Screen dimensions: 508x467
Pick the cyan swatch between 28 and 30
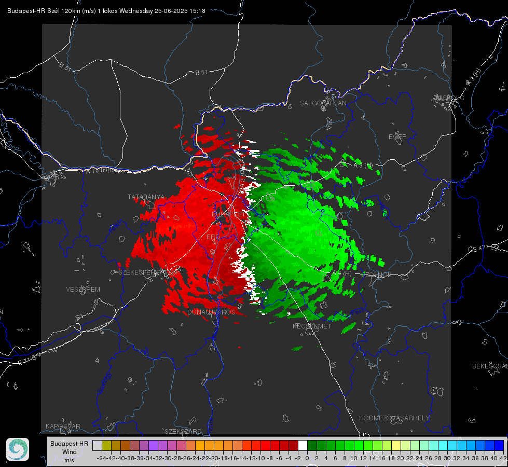[x=443, y=445]
